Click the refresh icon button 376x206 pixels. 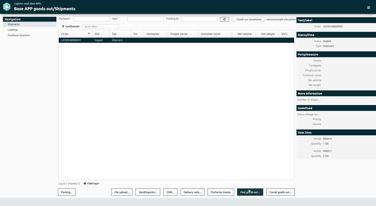pos(224,19)
